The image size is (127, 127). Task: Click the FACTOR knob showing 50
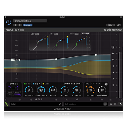pyautogui.click(x=29, y=90)
